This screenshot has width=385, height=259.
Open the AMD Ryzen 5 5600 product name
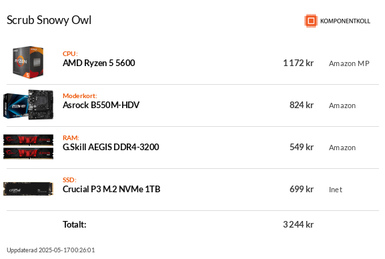click(99, 63)
